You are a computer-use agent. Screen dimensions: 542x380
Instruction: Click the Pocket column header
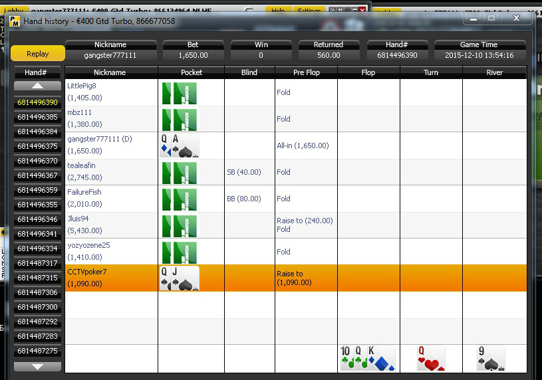pos(191,72)
